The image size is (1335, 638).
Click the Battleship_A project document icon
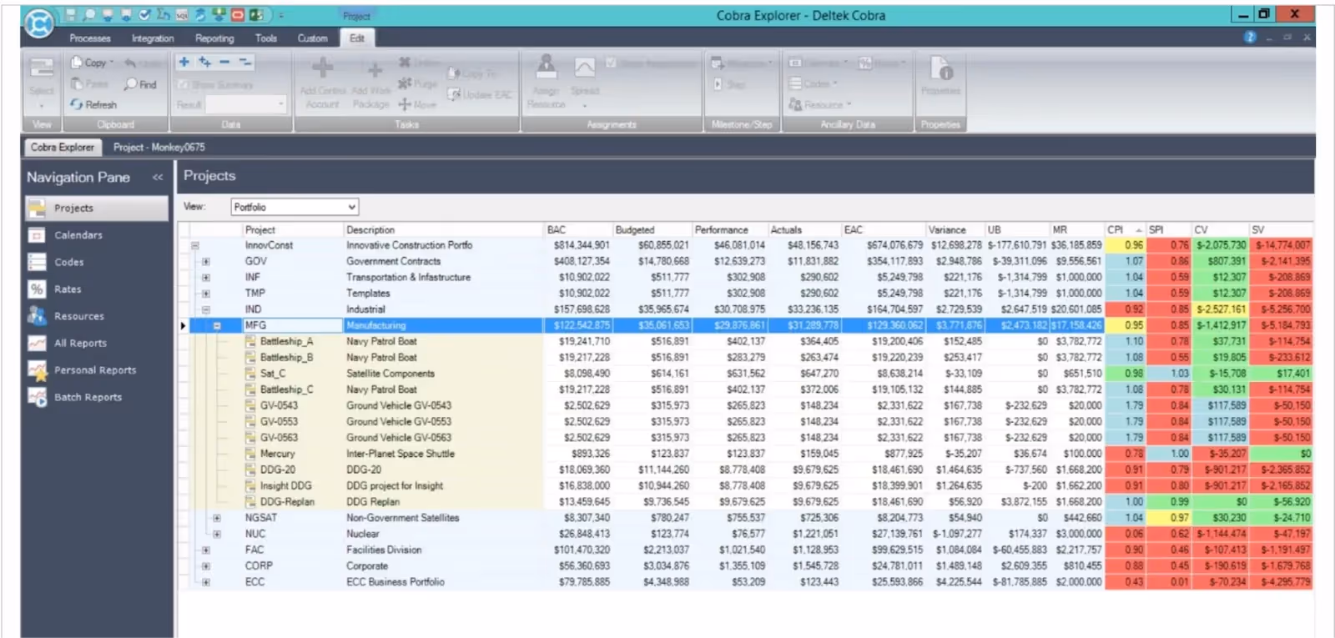[x=251, y=341]
